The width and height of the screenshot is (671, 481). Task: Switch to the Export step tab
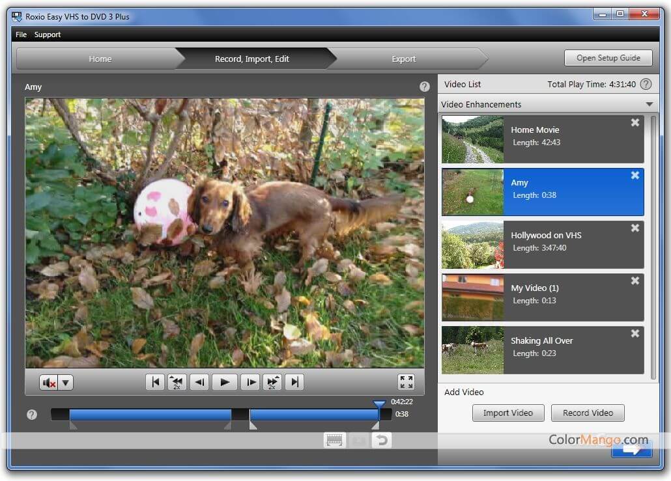(x=403, y=59)
